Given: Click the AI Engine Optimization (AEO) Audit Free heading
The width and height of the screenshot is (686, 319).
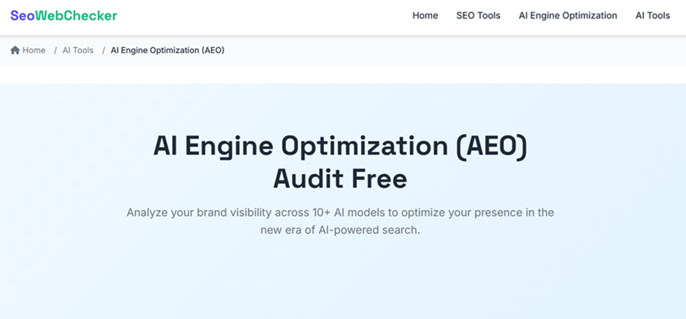Looking at the screenshot, I should pos(340,162).
